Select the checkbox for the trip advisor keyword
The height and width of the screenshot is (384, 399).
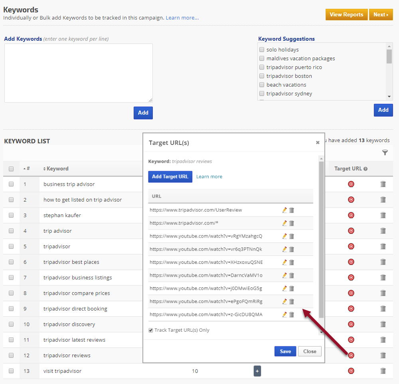click(11, 231)
